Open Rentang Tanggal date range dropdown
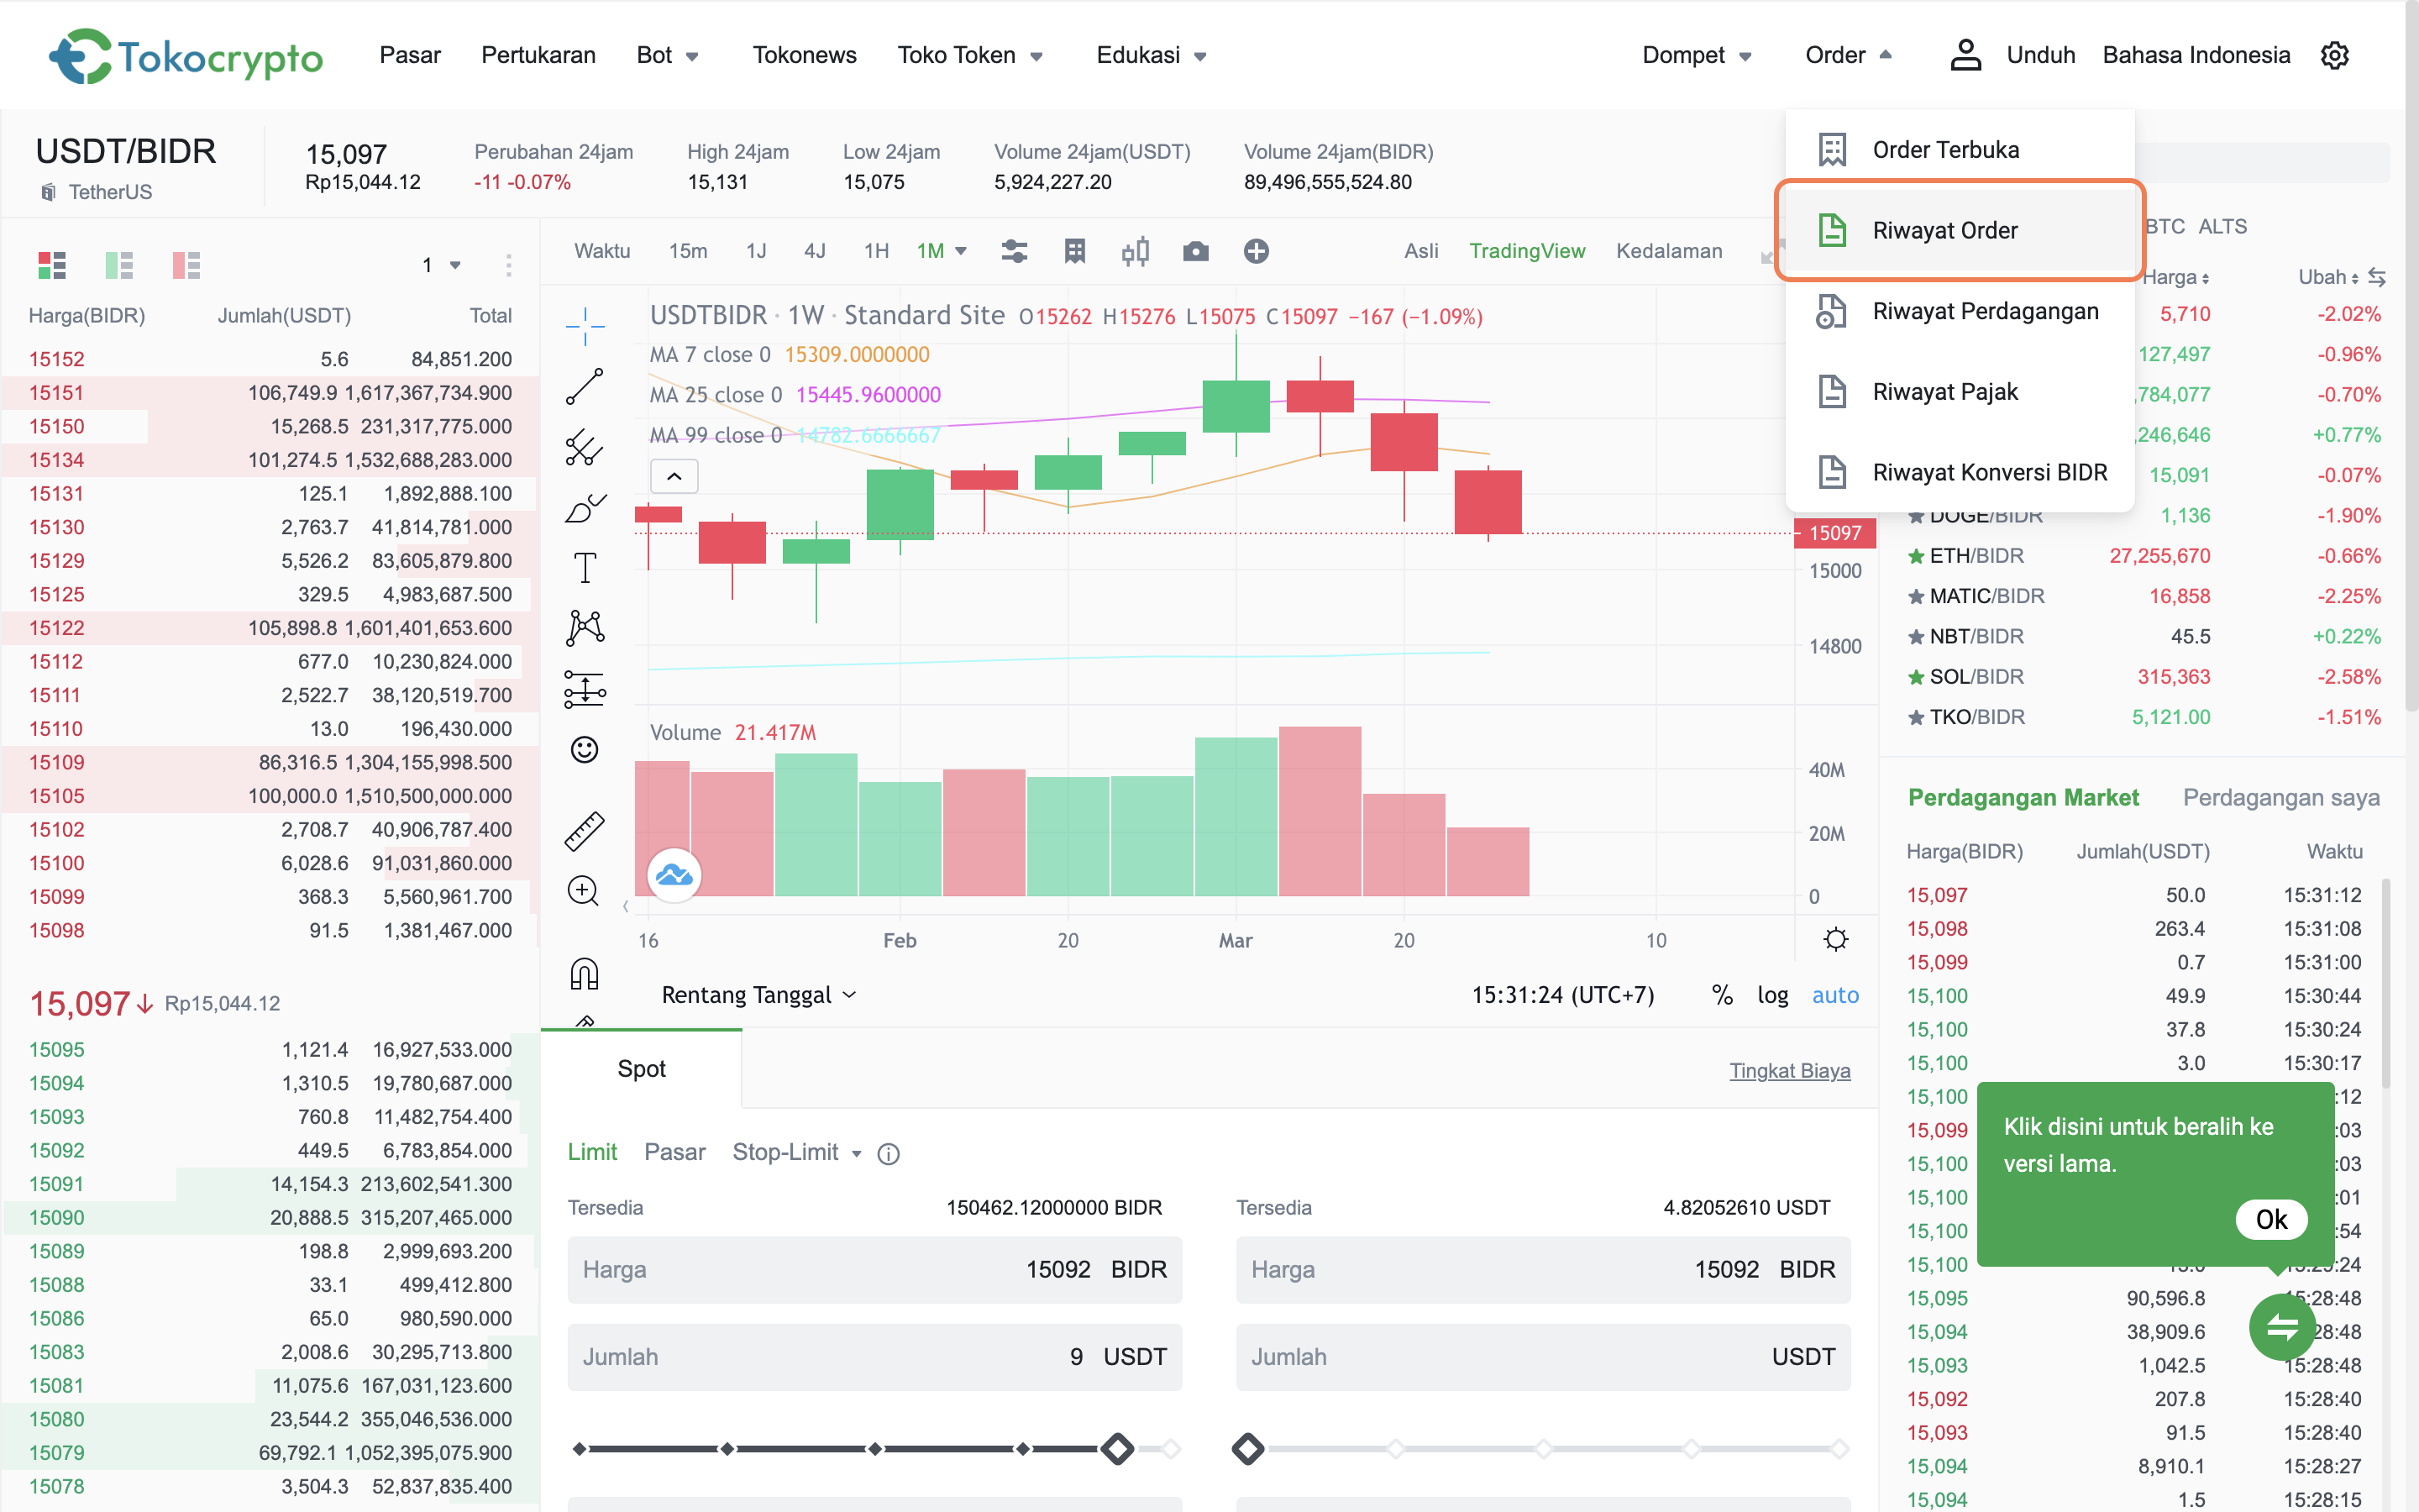 pyautogui.click(x=758, y=995)
